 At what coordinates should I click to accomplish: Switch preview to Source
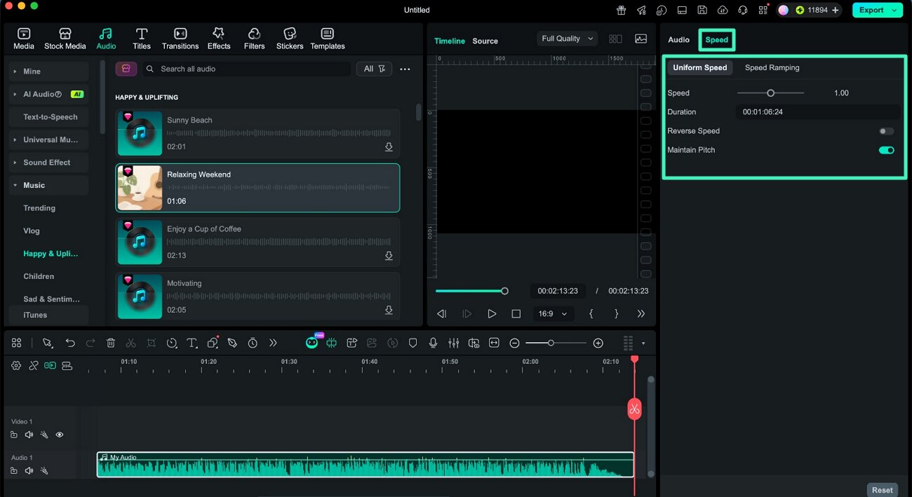click(x=485, y=41)
